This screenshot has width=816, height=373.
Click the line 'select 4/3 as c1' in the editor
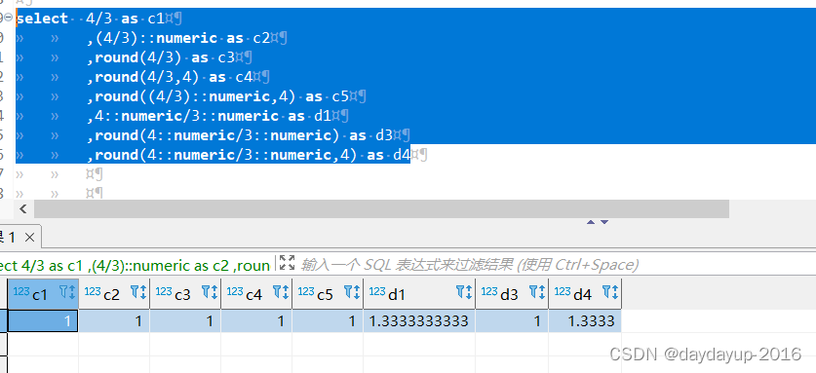pyautogui.click(x=91, y=19)
